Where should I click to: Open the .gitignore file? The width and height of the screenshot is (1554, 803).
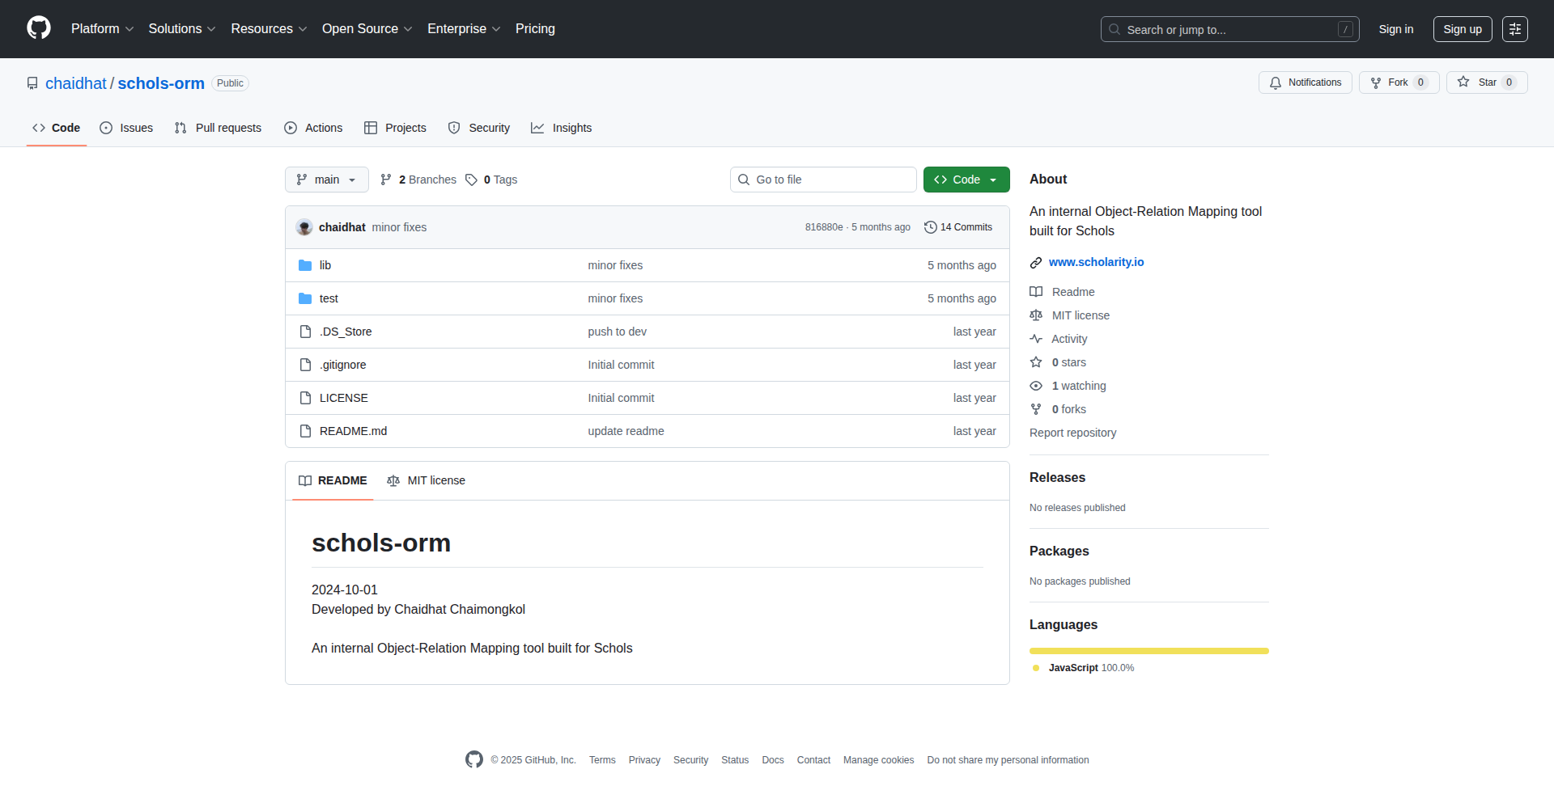click(342, 365)
